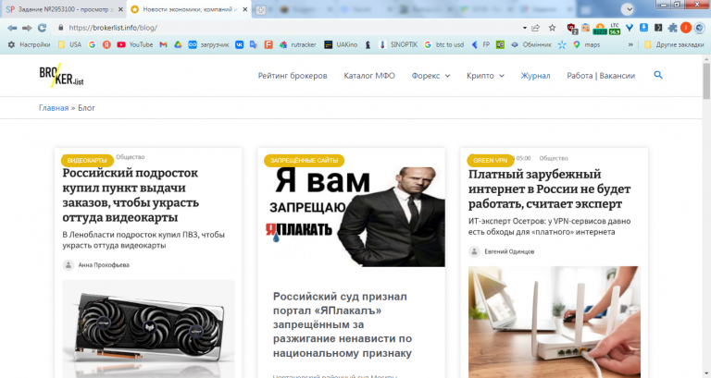The image size is (711, 378).
Task: Open Рейтинг брокеров in the site menu
Action: click(x=293, y=76)
